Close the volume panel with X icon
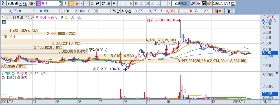Screen dimensions: 280x105 pyautogui.click(x=277, y=73)
